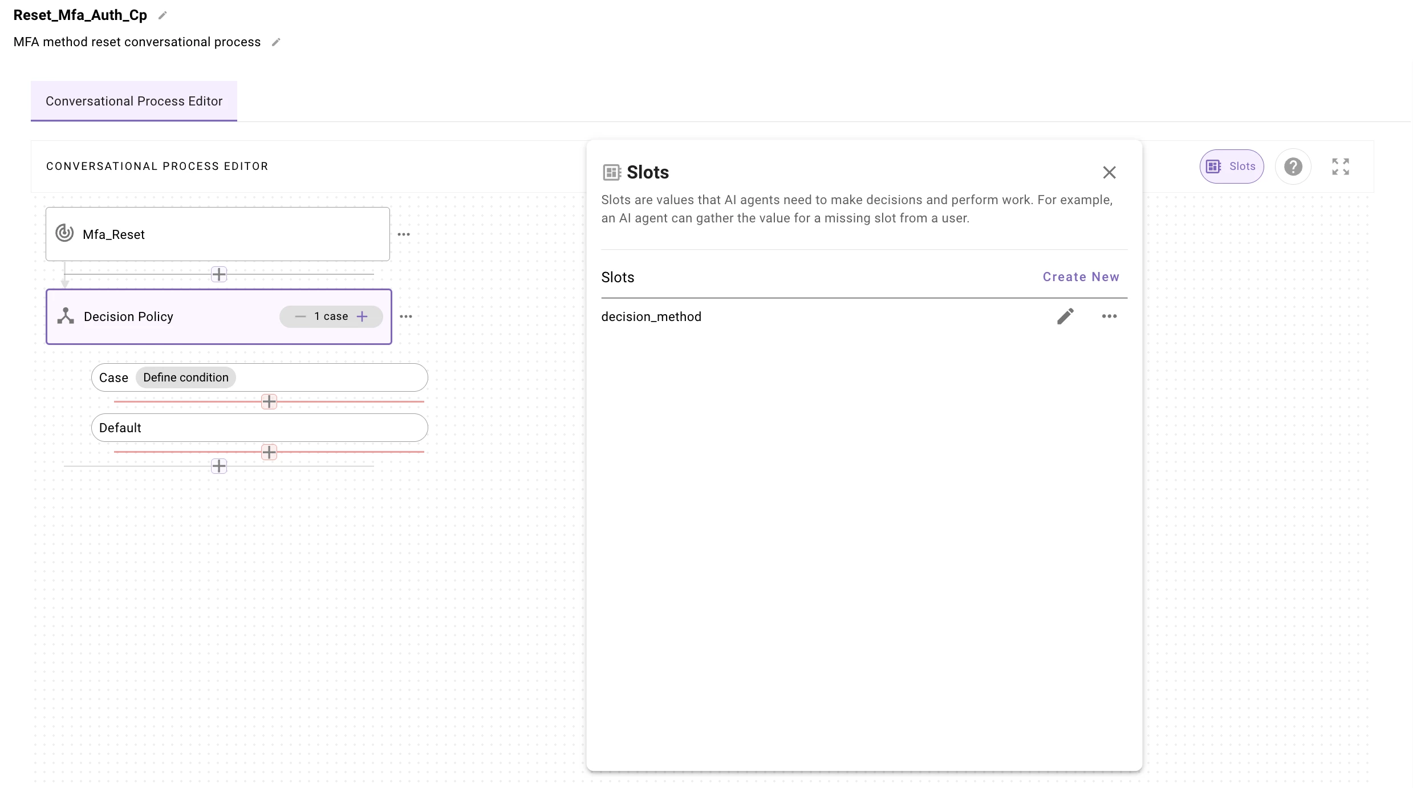Switch to Conversational Process Editor tab
This screenshot has height=788, width=1413.
click(x=134, y=101)
